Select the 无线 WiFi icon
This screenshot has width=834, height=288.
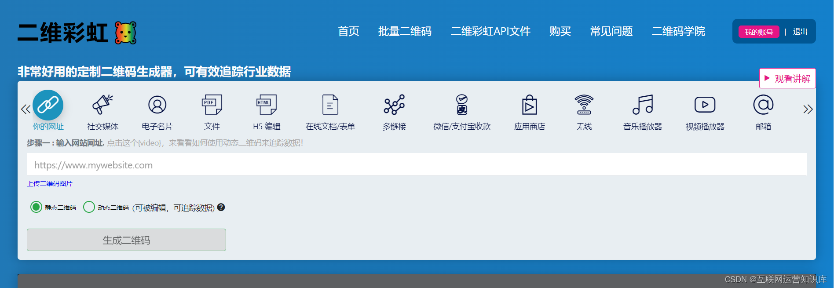[584, 105]
